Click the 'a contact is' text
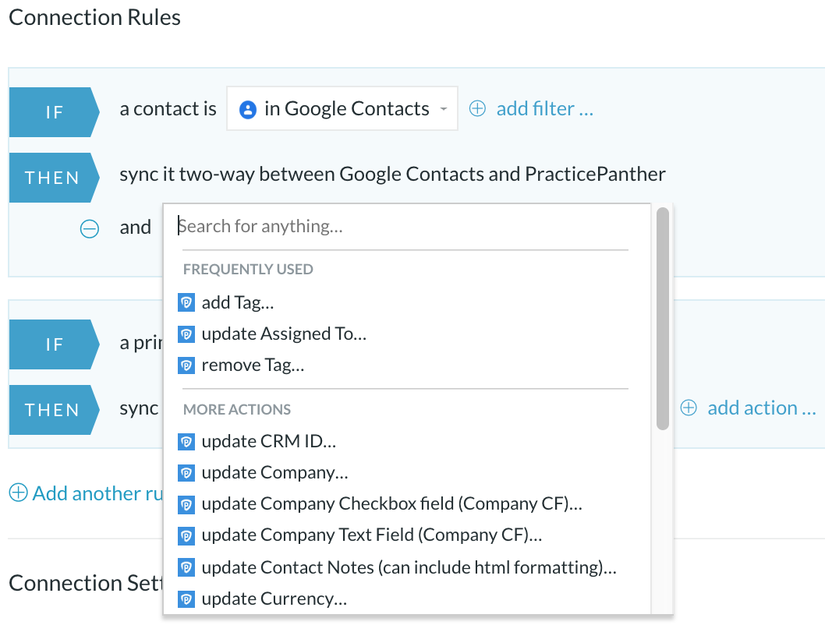 [168, 109]
